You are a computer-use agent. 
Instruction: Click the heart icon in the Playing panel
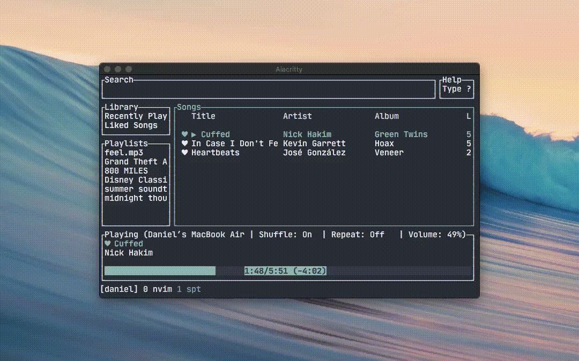tap(107, 243)
